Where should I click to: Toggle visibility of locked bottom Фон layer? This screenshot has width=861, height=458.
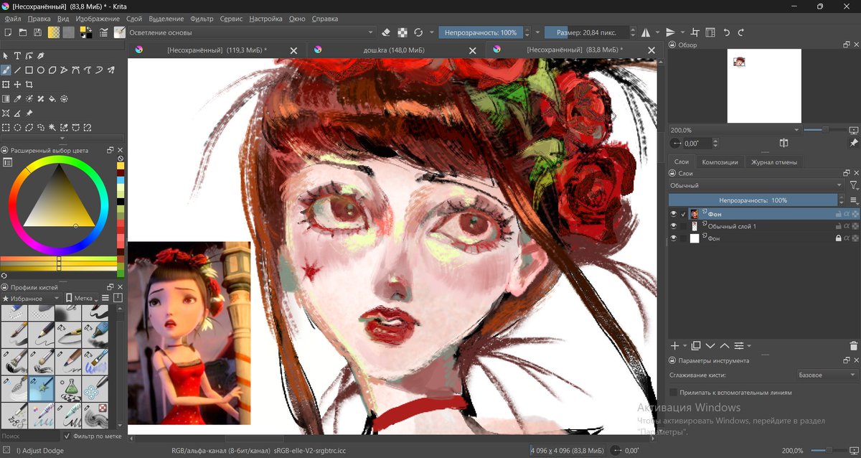pyautogui.click(x=673, y=238)
